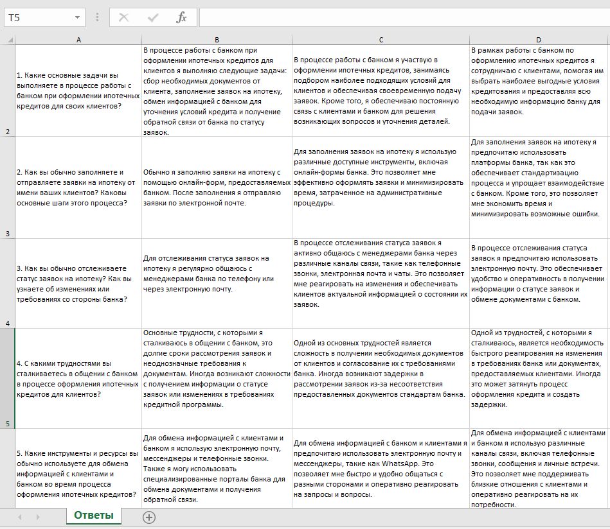Switch to the Ответы sheet tab
This screenshot has width=610, height=529.
click(94, 516)
